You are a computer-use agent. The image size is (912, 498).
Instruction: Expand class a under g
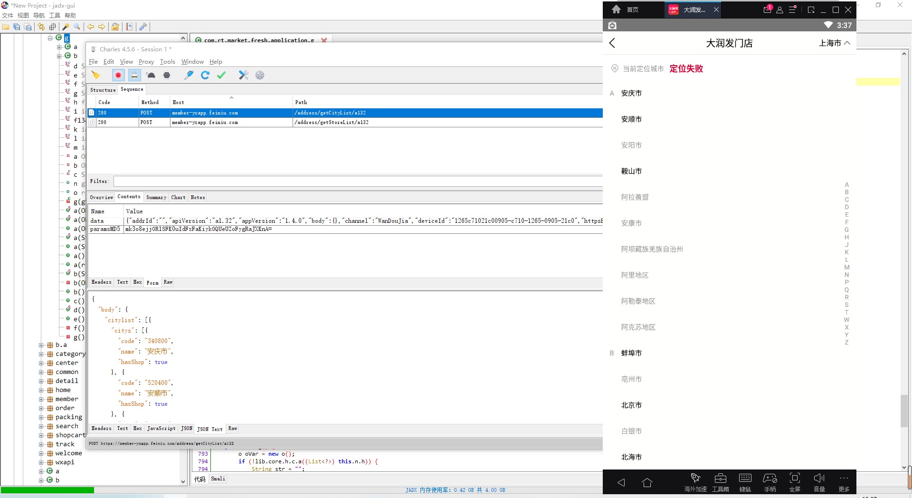(x=59, y=47)
